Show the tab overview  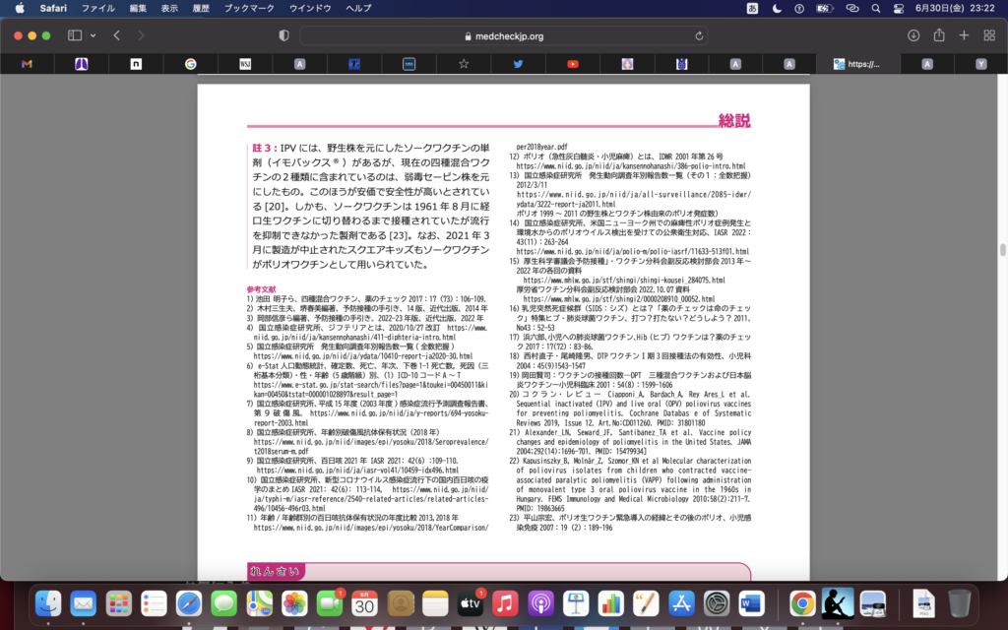988,35
